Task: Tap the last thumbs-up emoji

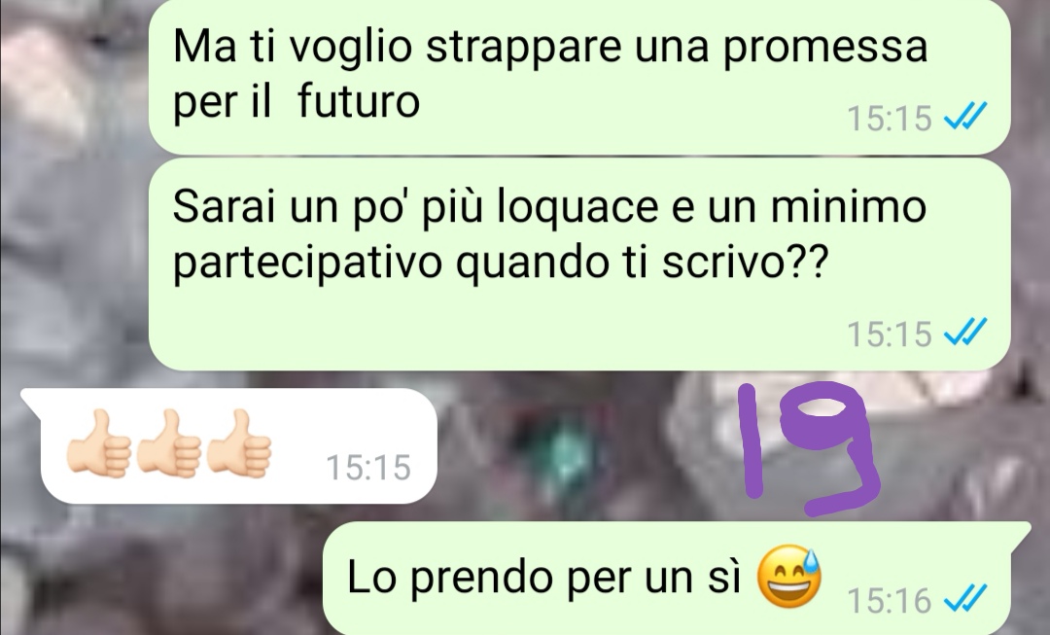Action: coord(238,444)
